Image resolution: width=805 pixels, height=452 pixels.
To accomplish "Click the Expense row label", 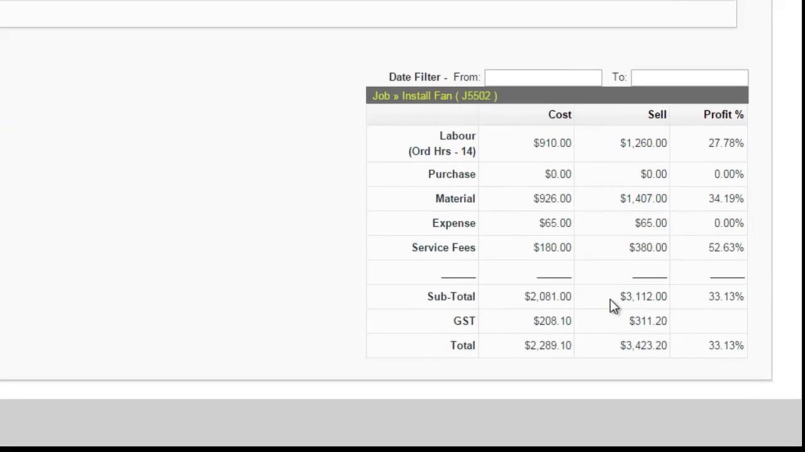I will coord(453,223).
